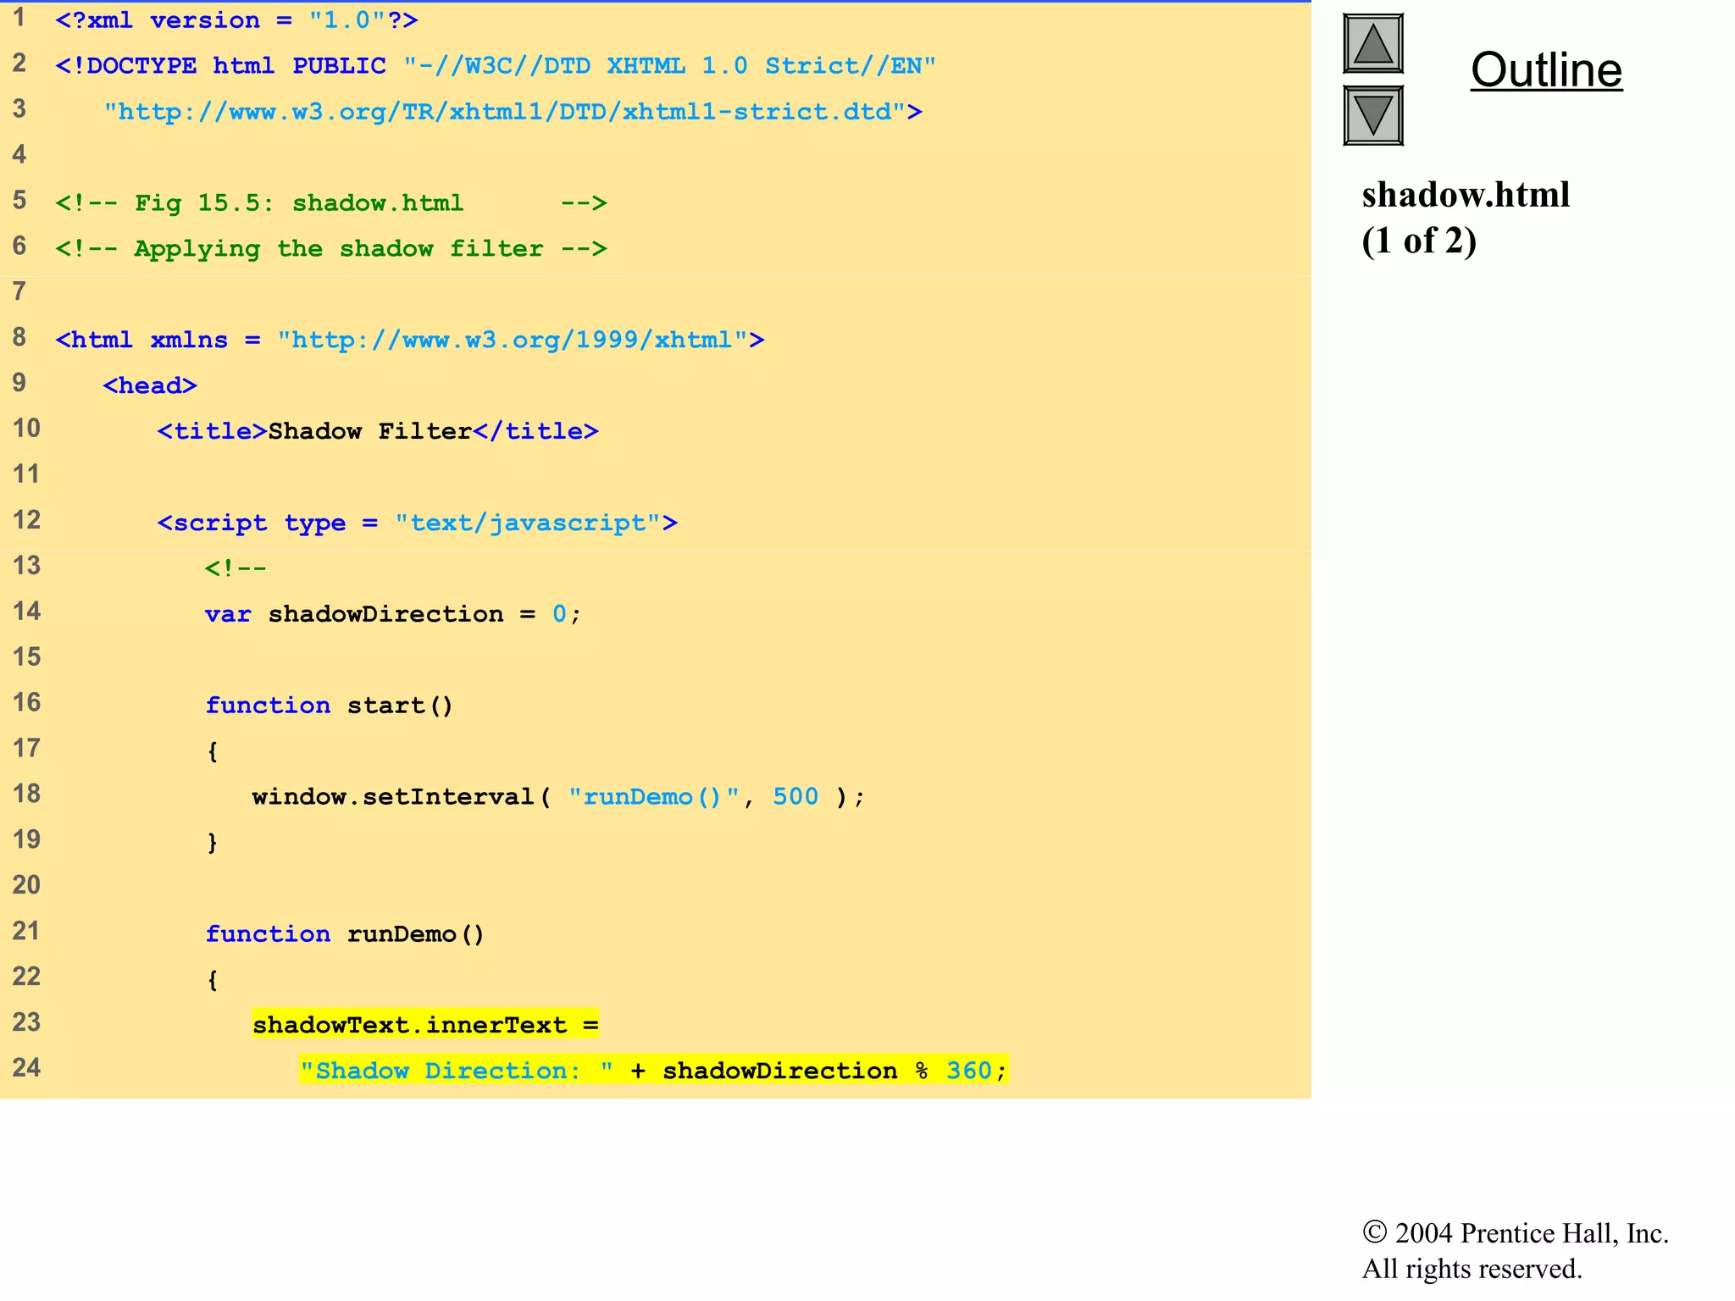The width and height of the screenshot is (1735, 1301).
Task: Click the script type tag on line 12
Action: 418,523
